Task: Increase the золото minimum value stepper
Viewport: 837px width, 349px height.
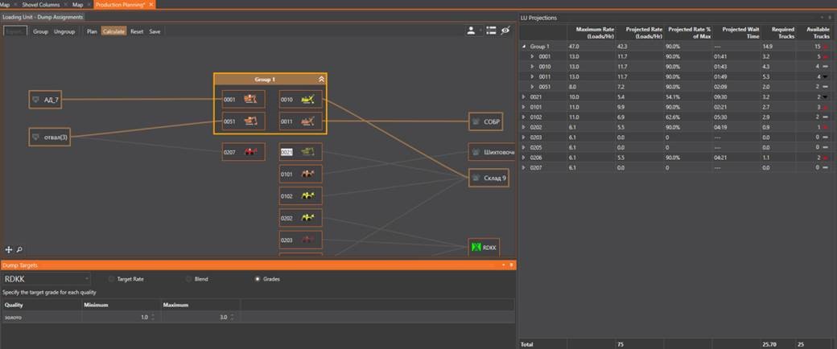Action: pos(153,315)
